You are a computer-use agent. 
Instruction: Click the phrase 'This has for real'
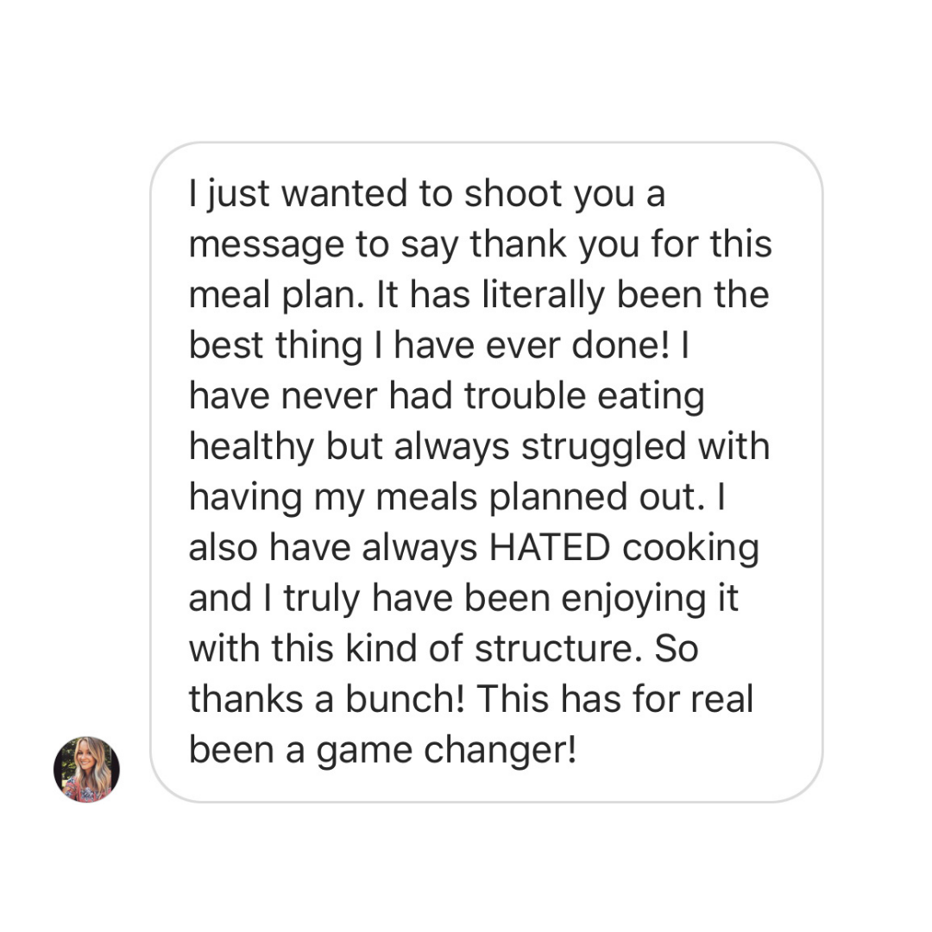click(x=616, y=700)
